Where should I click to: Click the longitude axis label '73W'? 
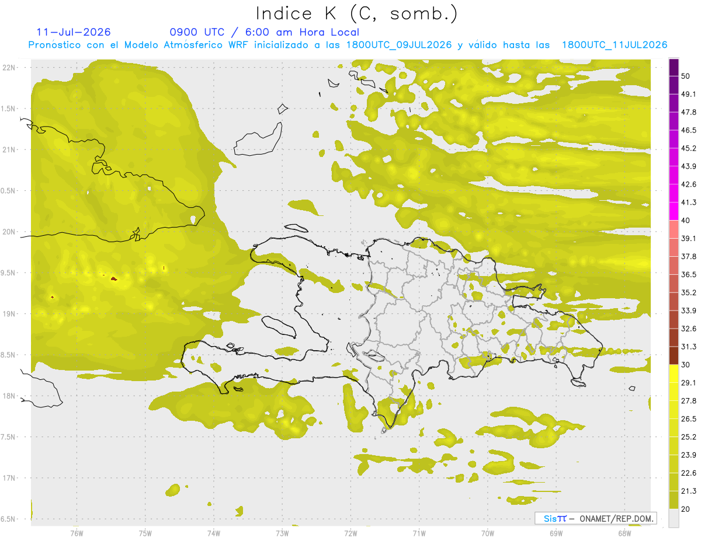tap(282, 533)
